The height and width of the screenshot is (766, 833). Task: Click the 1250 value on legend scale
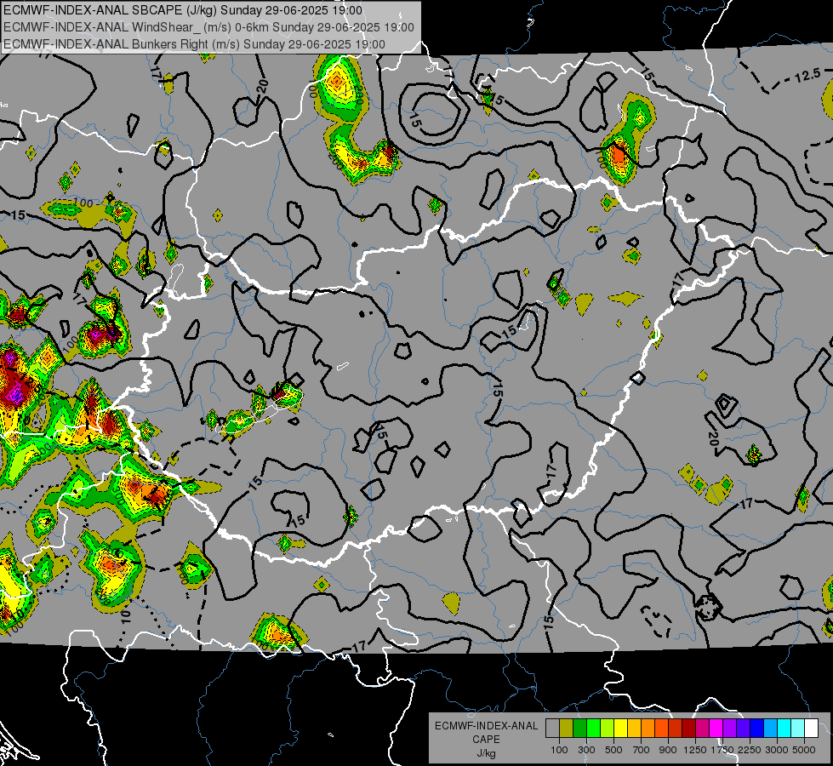[x=695, y=750]
